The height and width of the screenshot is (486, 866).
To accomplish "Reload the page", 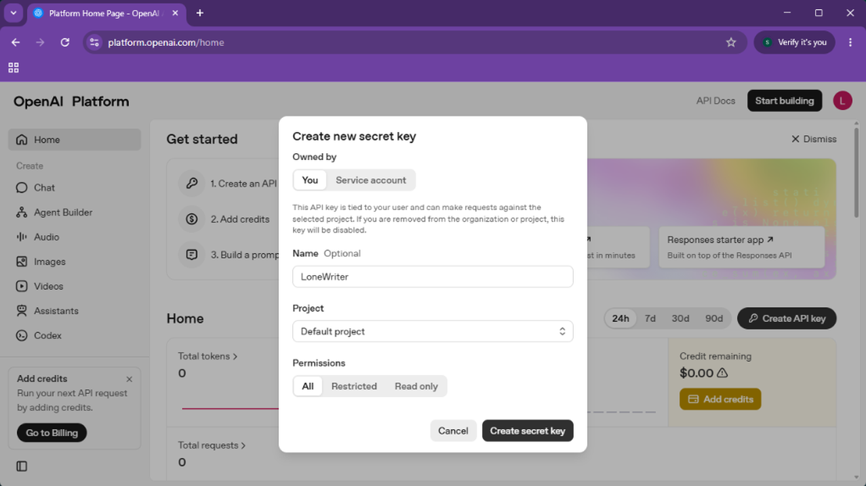I will (x=65, y=42).
